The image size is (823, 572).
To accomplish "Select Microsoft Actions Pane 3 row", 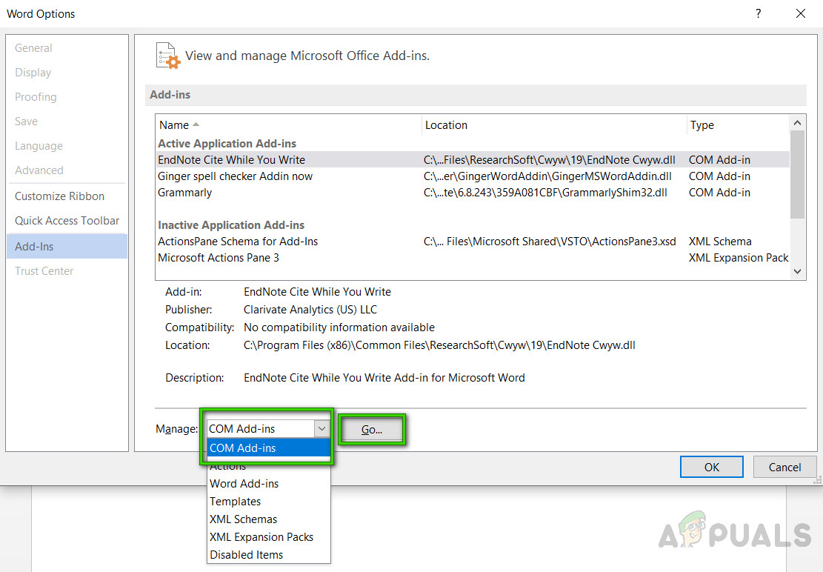I will pos(473,258).
